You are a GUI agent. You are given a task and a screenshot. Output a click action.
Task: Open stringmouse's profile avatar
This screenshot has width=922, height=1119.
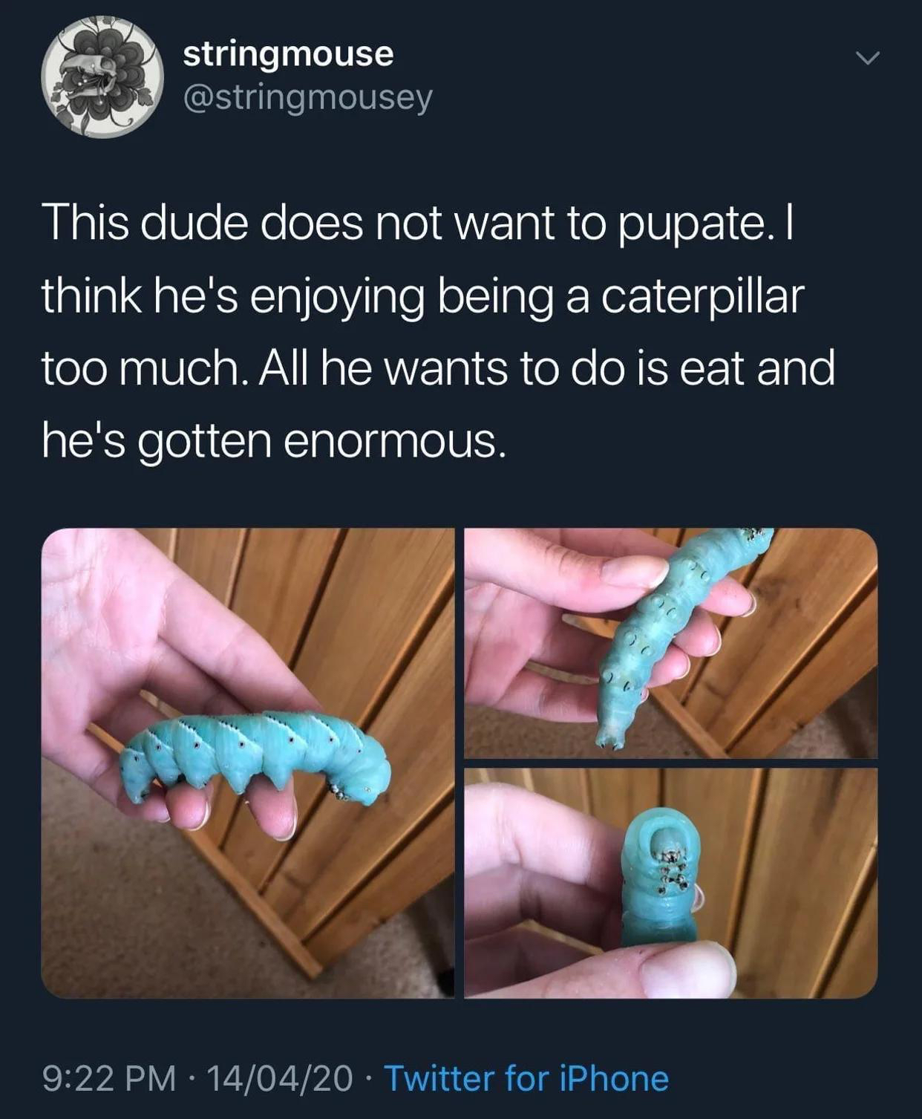click(102, 76)
